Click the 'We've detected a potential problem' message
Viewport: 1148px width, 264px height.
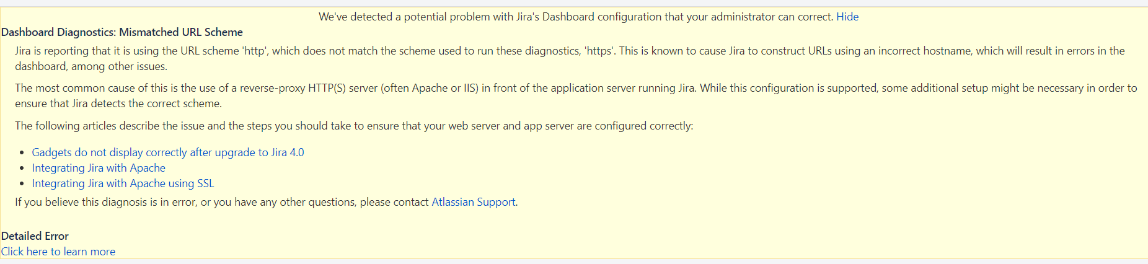(x=576, y=17)
